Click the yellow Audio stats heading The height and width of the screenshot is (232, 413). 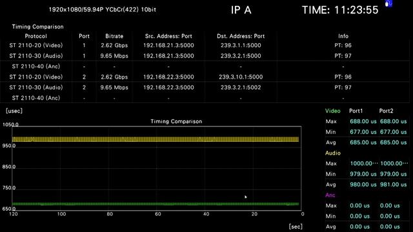(x=333, y=153)
